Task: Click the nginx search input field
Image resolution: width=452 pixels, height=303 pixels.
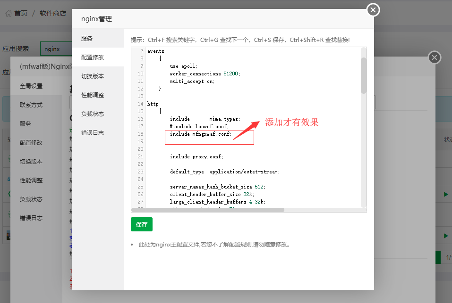Action: (x=56, y=49)
